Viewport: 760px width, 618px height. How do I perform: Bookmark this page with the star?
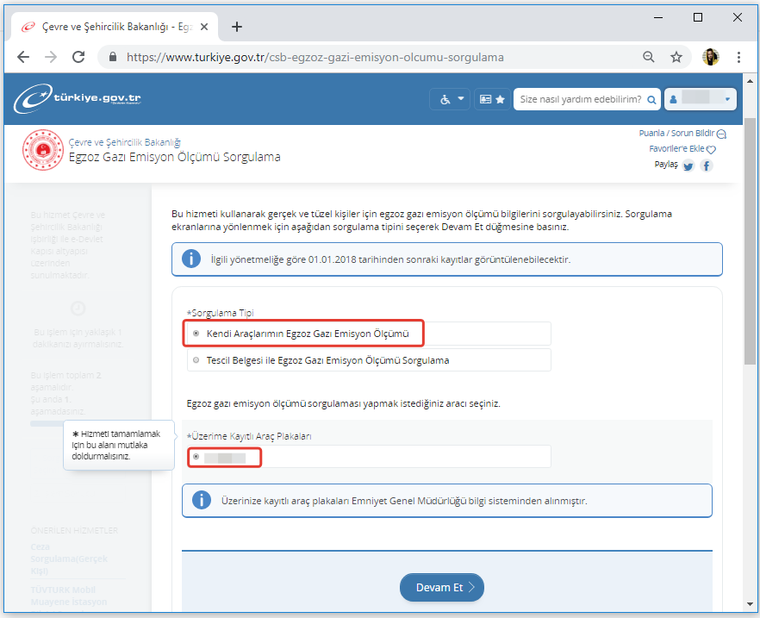coord(676,57)
